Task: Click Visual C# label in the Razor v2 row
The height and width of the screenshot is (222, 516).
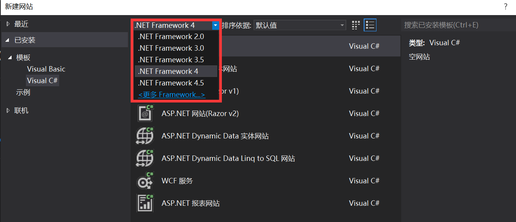Action: [x=364, y=114]
